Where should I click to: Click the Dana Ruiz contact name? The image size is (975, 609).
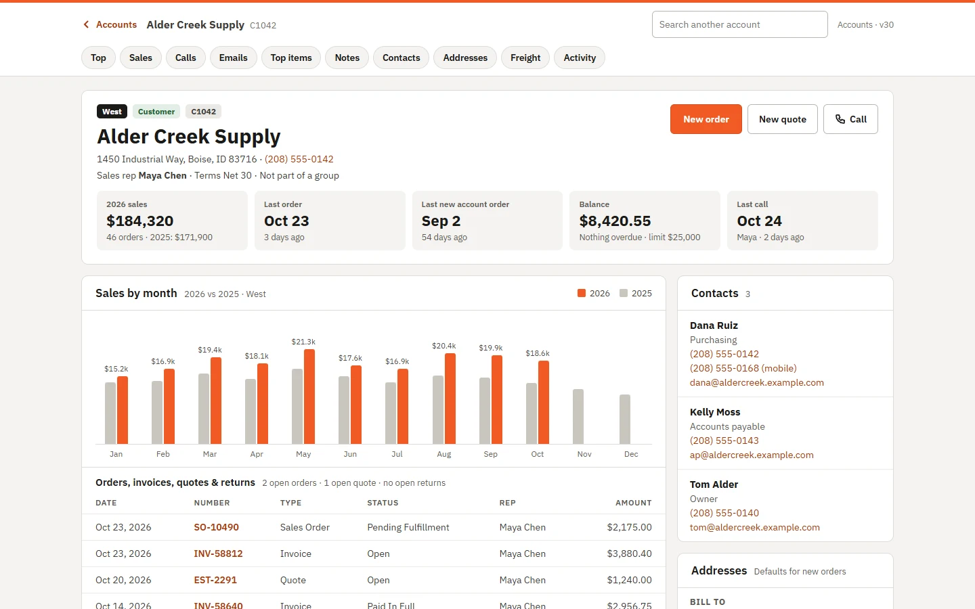pyautogui.click(x=714, y=325)
